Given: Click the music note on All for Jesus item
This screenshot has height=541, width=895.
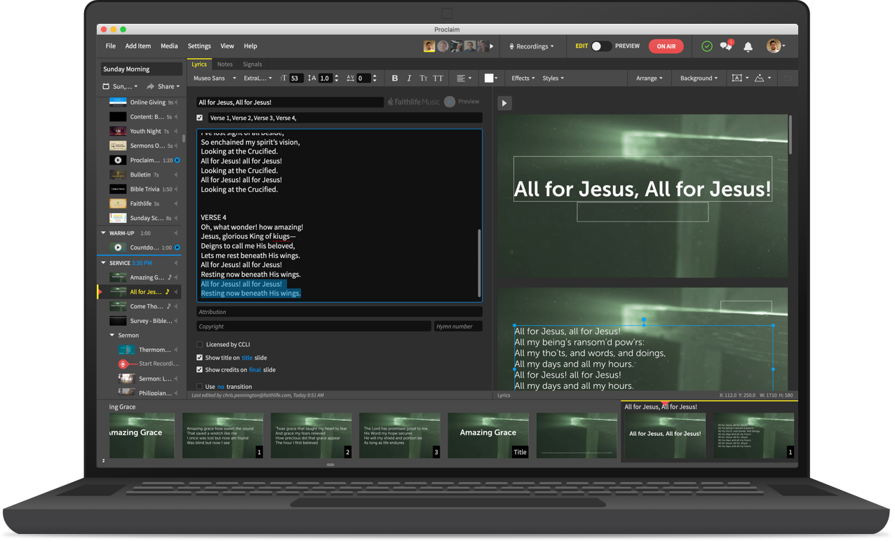Looking at the screenshot, I should tap(167, 292).
